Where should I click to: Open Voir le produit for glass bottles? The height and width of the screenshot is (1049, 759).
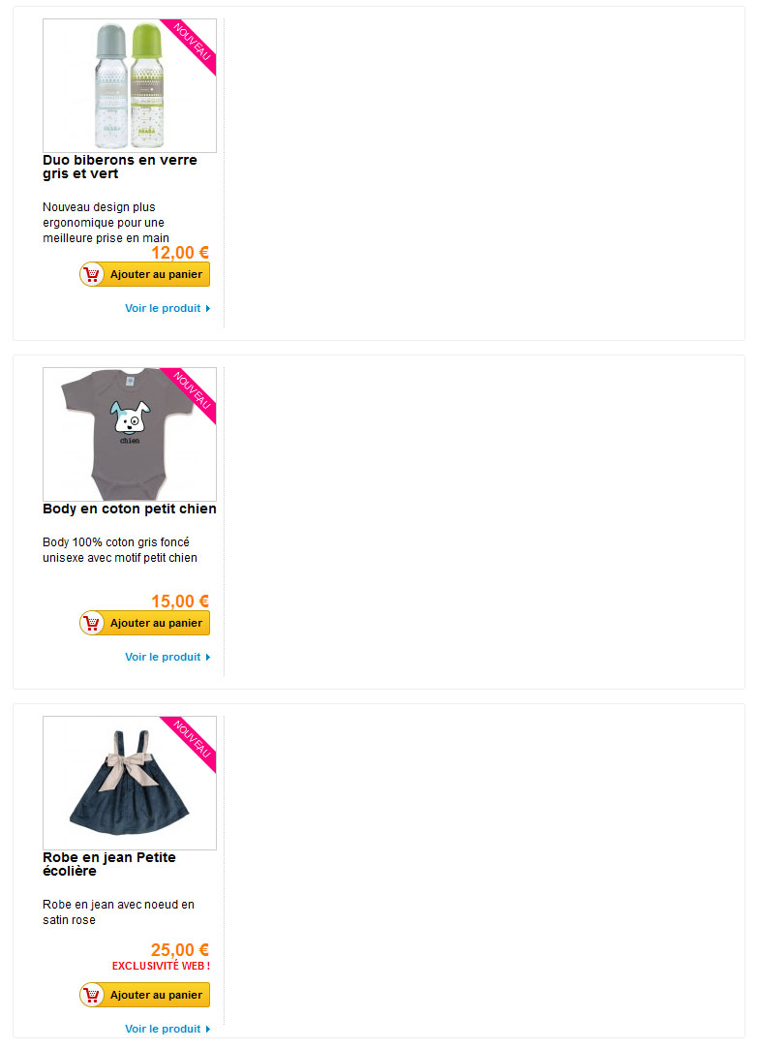164,308
